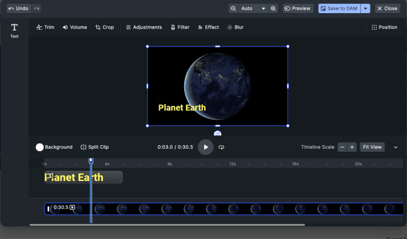Open the Effect options
The height and width of the screenshot is (239, 407).
point(208,27)
